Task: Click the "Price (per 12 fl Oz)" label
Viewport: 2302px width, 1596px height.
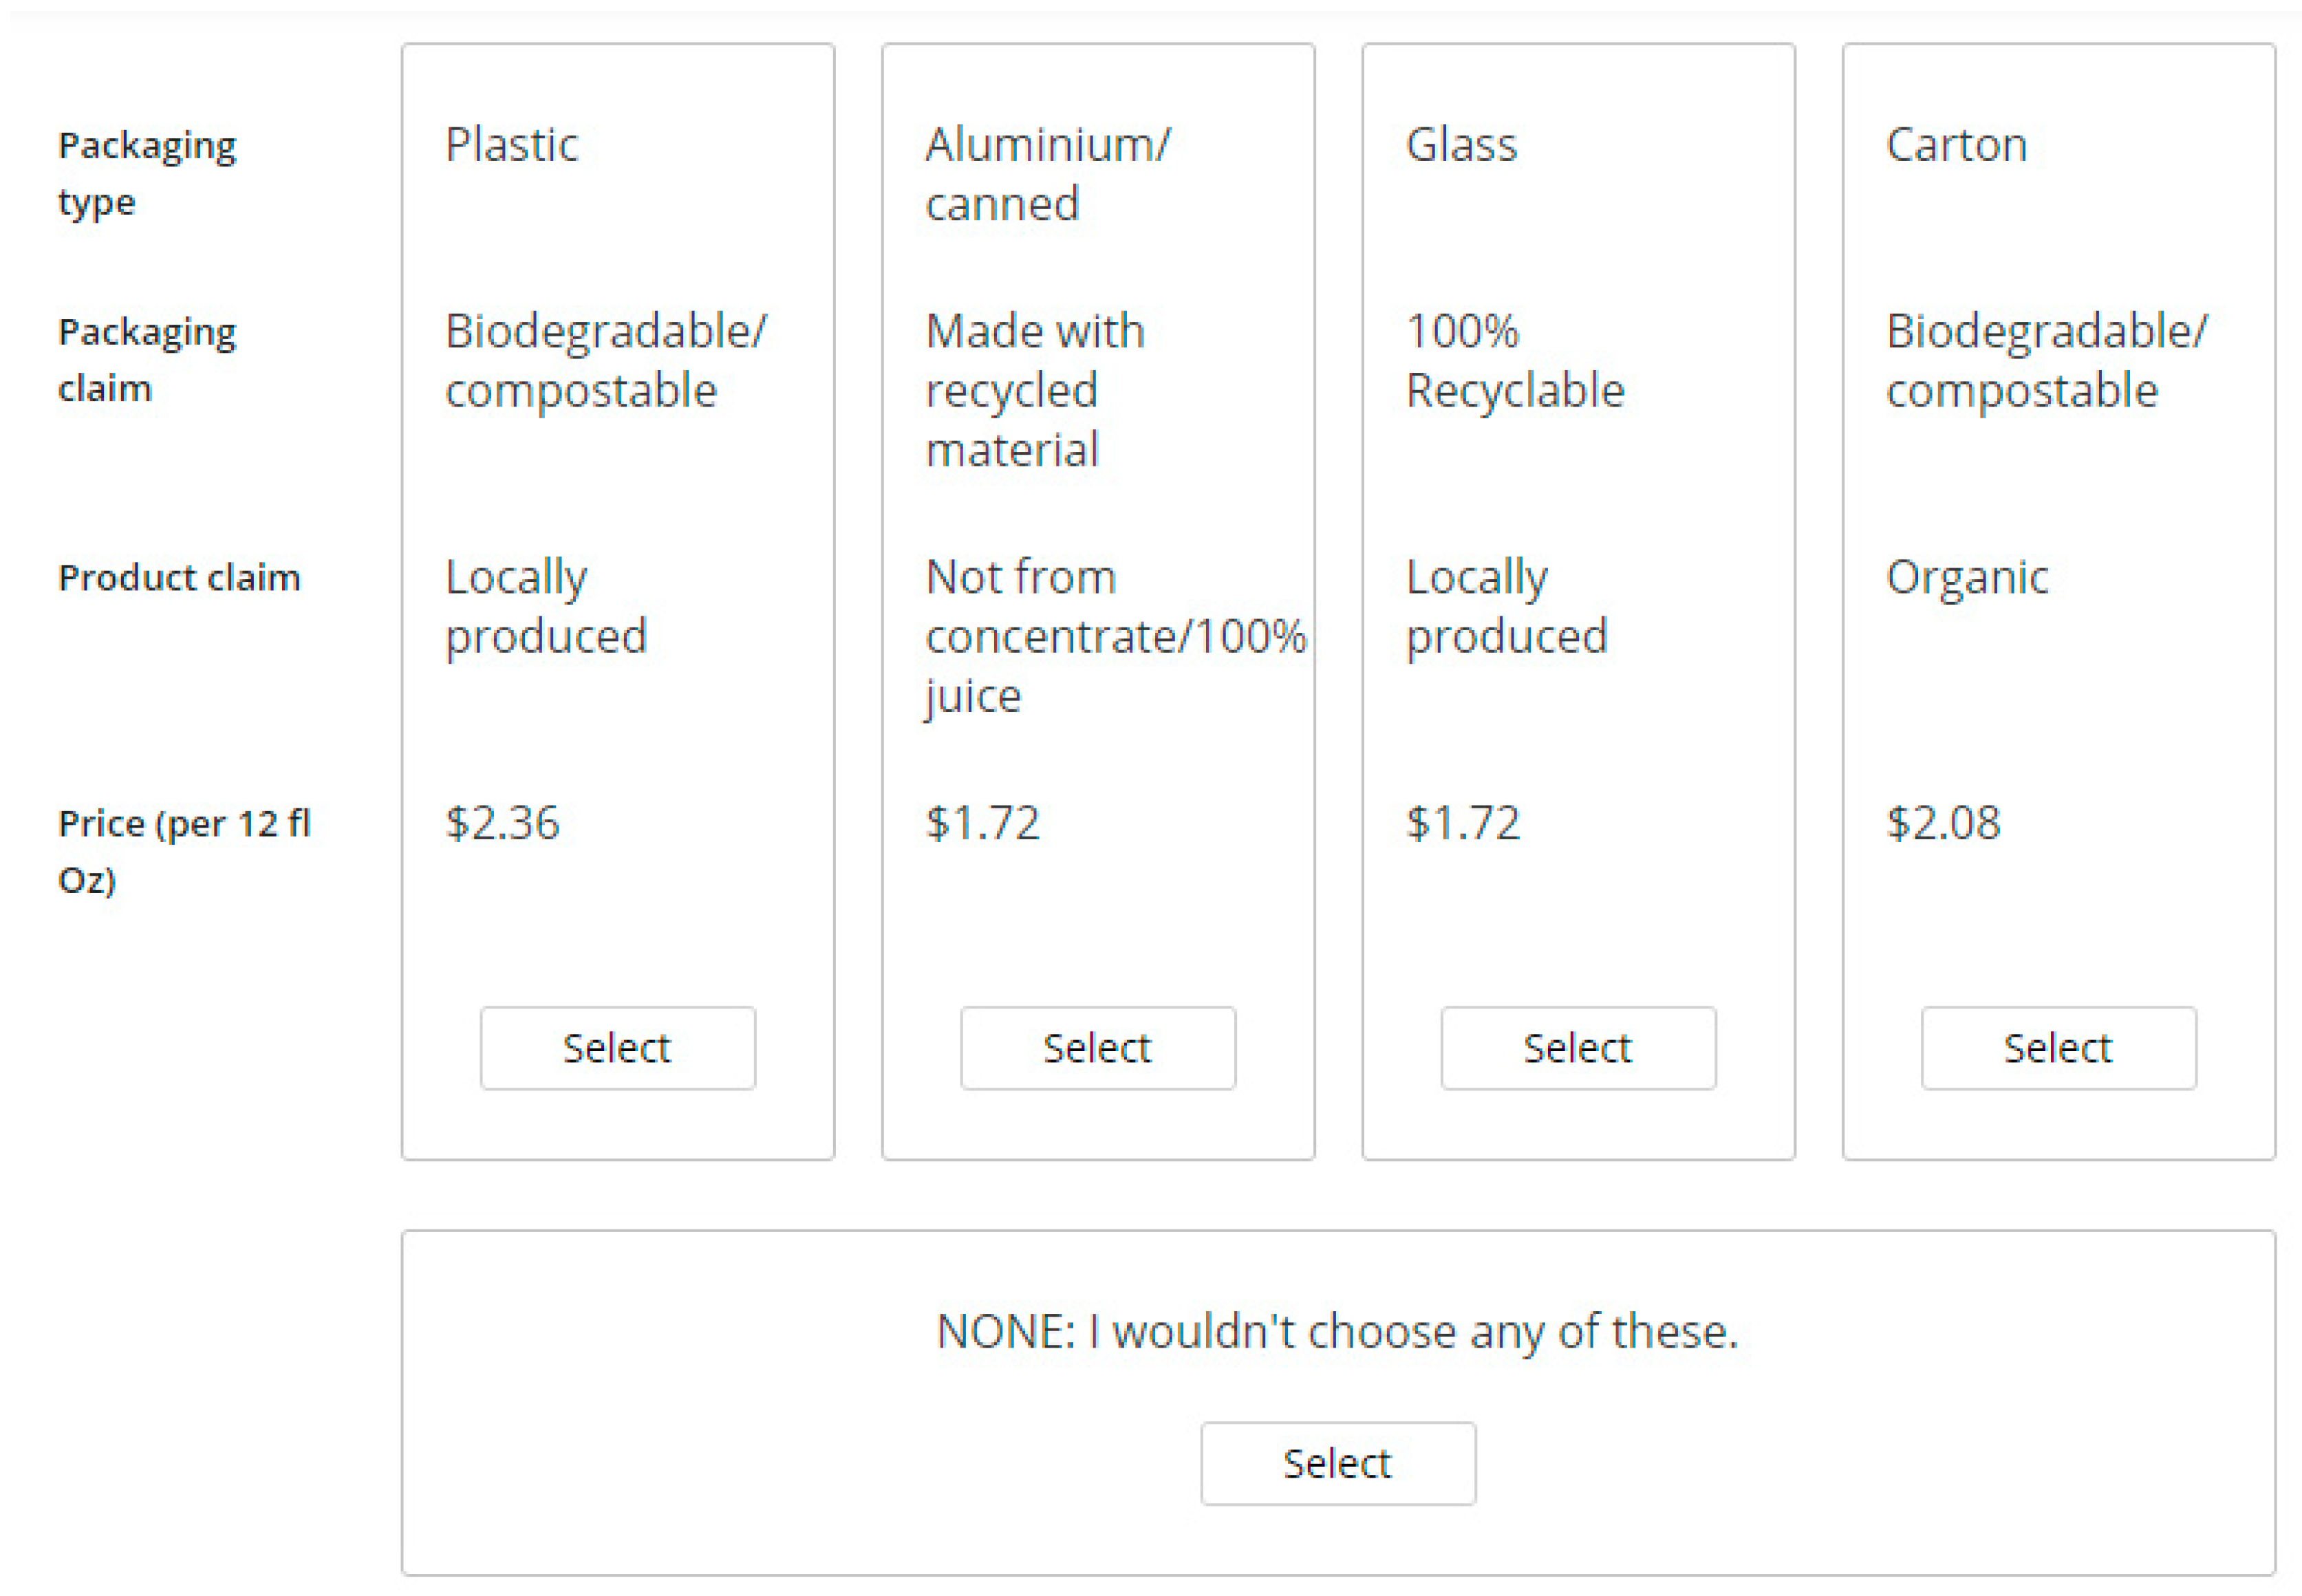Action: 184,851
